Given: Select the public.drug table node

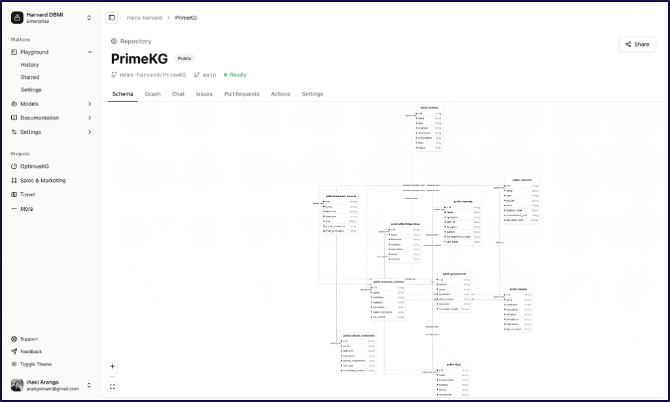Looking at the screenshot, I should point(453,364).
